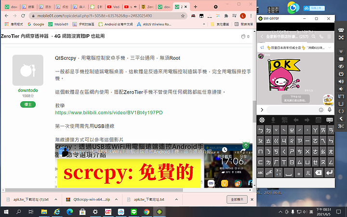Open the Google bookmark
Image resolution: width=347 pixels, height=217 pixels.
[36, 24]
